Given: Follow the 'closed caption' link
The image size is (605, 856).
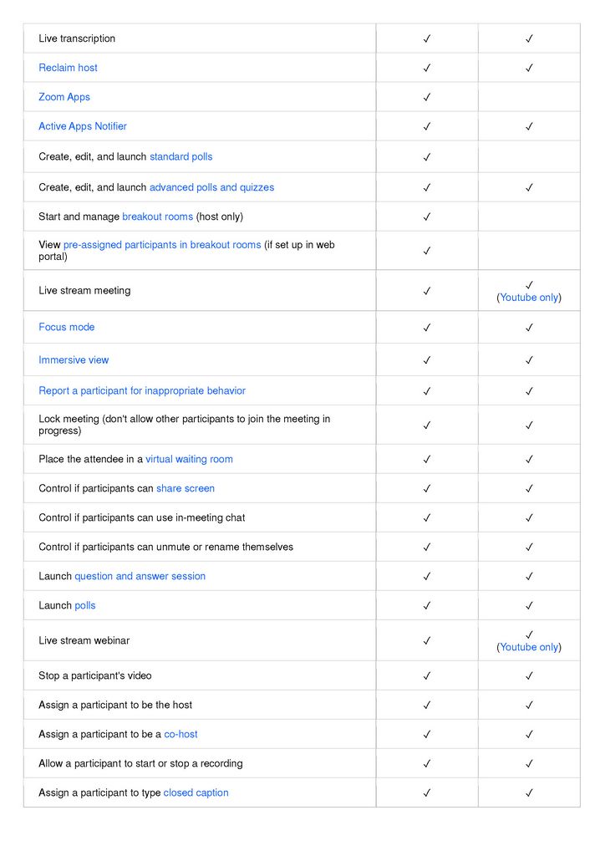Looking at the screenshot, I should [196, 792].
